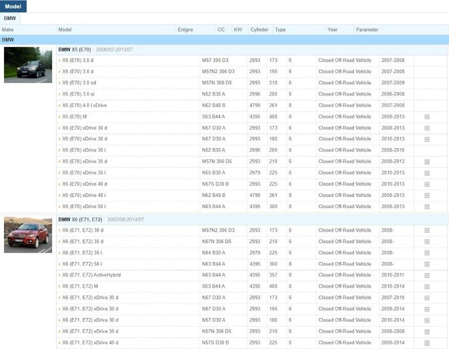Expand parameters for X5 (E70) xDrive 40 d

pyautogui.click(x=427, y=184)
